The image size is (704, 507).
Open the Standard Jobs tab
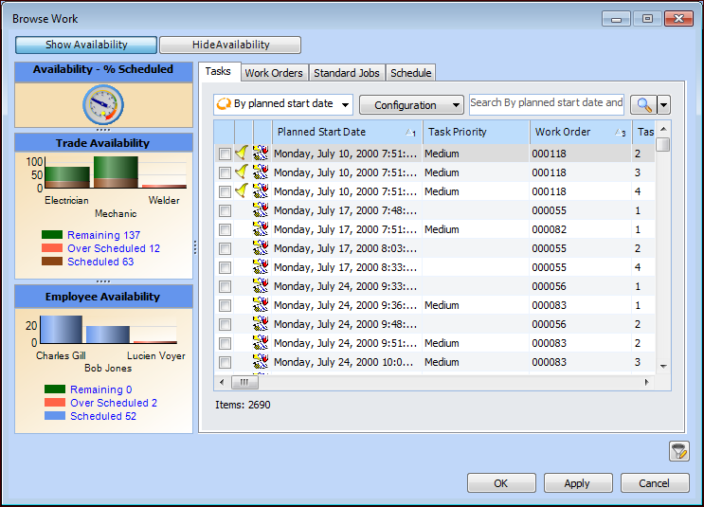point(347,73)
